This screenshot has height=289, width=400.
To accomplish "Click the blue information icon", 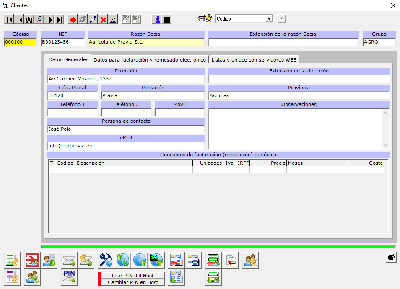I will click(x=157, y=19).
